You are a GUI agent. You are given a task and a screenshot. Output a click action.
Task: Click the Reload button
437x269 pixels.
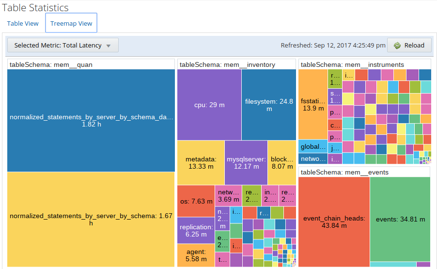[409, 45]
